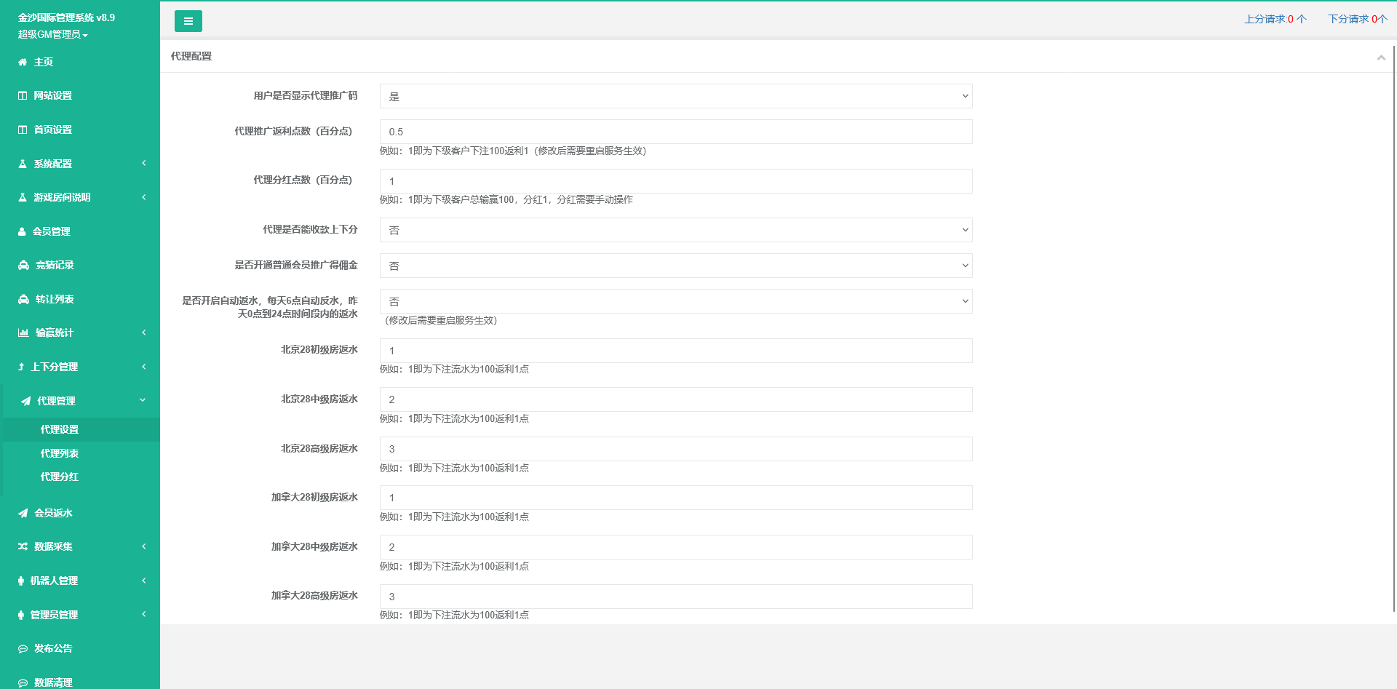1397x689 pixels.
Task: Open the 代理是否能收款上下分 dropdown
Action: pos(675,230)
